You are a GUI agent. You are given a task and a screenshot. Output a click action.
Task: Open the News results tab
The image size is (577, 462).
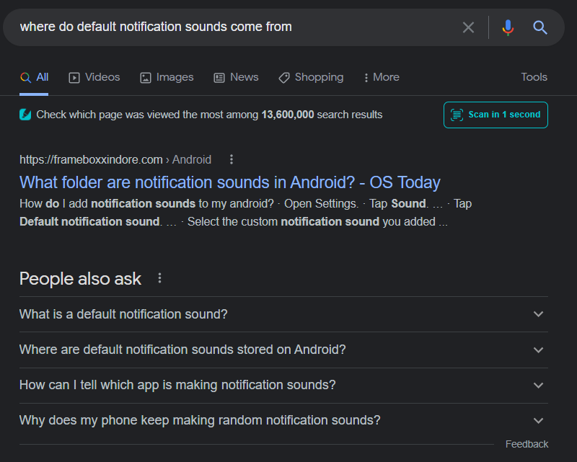pos(236,77)
